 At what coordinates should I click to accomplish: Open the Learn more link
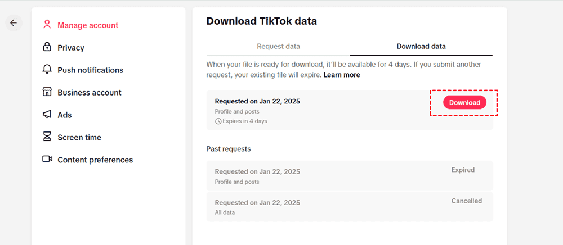coord(342,75)
